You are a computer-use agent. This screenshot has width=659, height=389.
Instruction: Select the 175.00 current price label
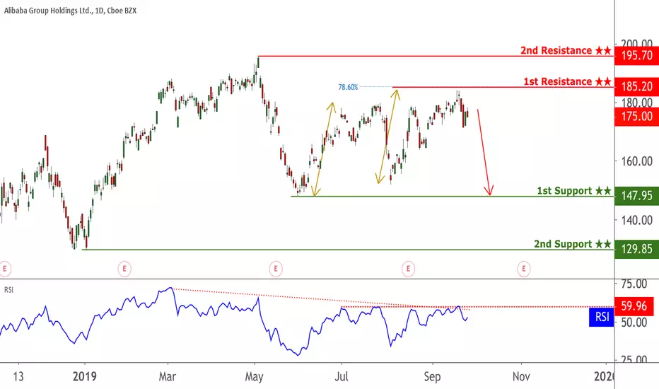pos(636,117)
